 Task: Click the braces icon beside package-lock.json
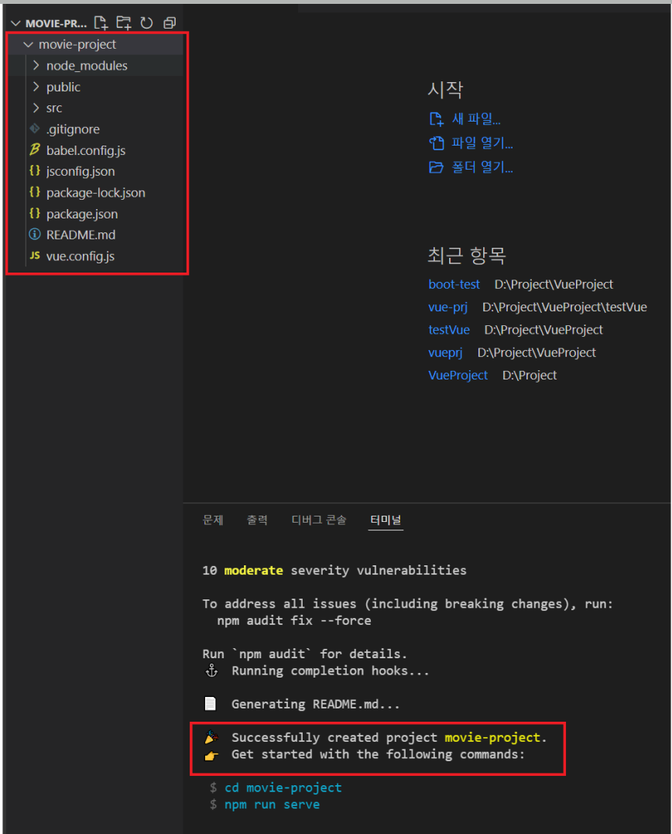pos(35,192)
